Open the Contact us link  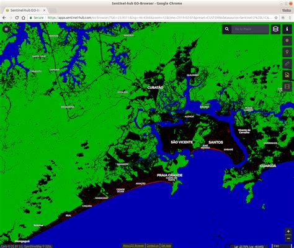pos(153,246)
